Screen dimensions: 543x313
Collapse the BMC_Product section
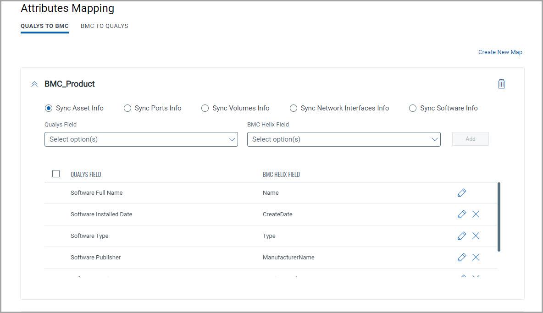(x=34, y=84)
